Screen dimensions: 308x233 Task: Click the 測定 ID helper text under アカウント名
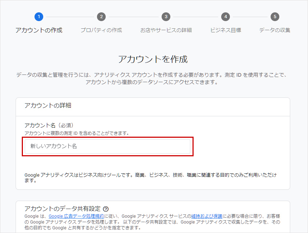(77, 133)
